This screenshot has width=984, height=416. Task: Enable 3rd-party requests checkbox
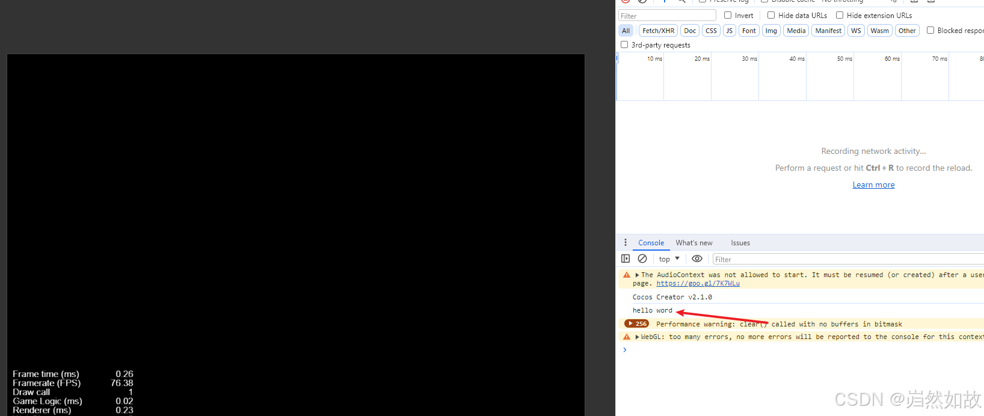point(624,44)
